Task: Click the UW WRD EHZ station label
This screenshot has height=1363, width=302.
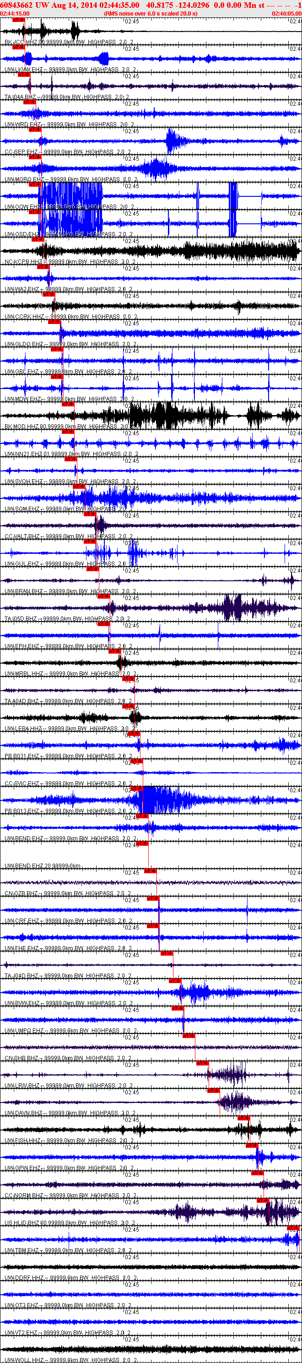Action: tap(69, 125)
